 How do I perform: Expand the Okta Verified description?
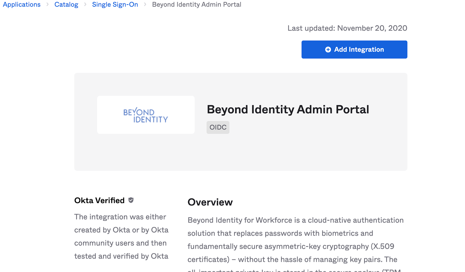tap(121, 236)
